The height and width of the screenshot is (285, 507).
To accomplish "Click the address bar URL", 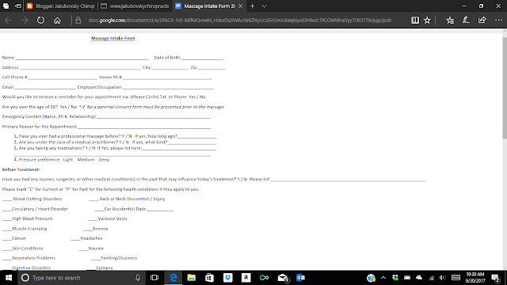I will 239,21.
